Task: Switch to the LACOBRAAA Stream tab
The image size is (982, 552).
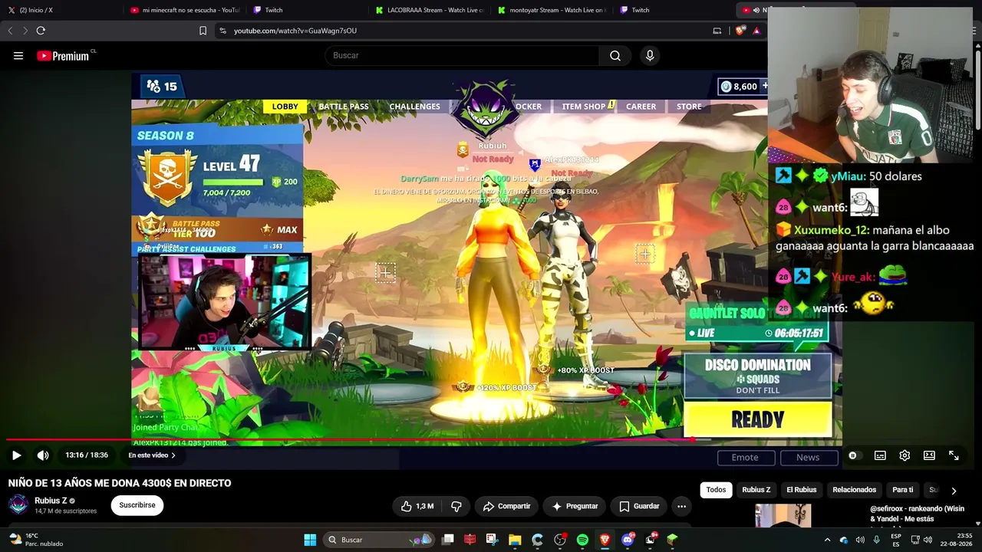Action: coord(429,10)
